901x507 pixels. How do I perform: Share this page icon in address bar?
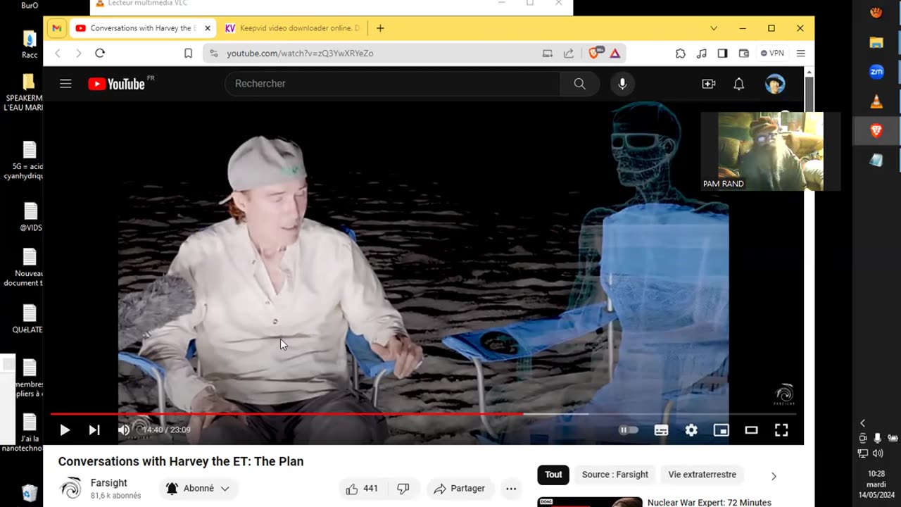point(569,53)
